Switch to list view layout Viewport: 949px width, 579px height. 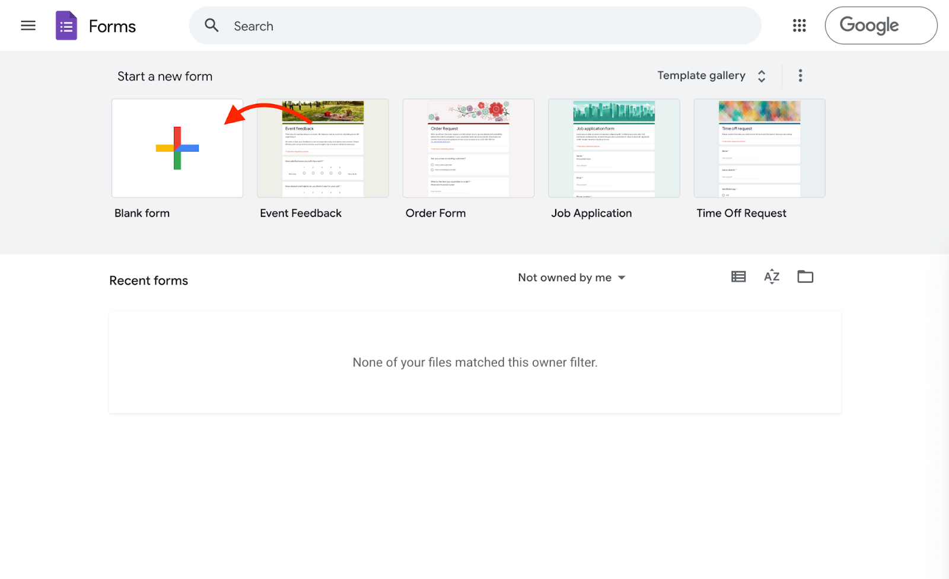pos(738,277)
